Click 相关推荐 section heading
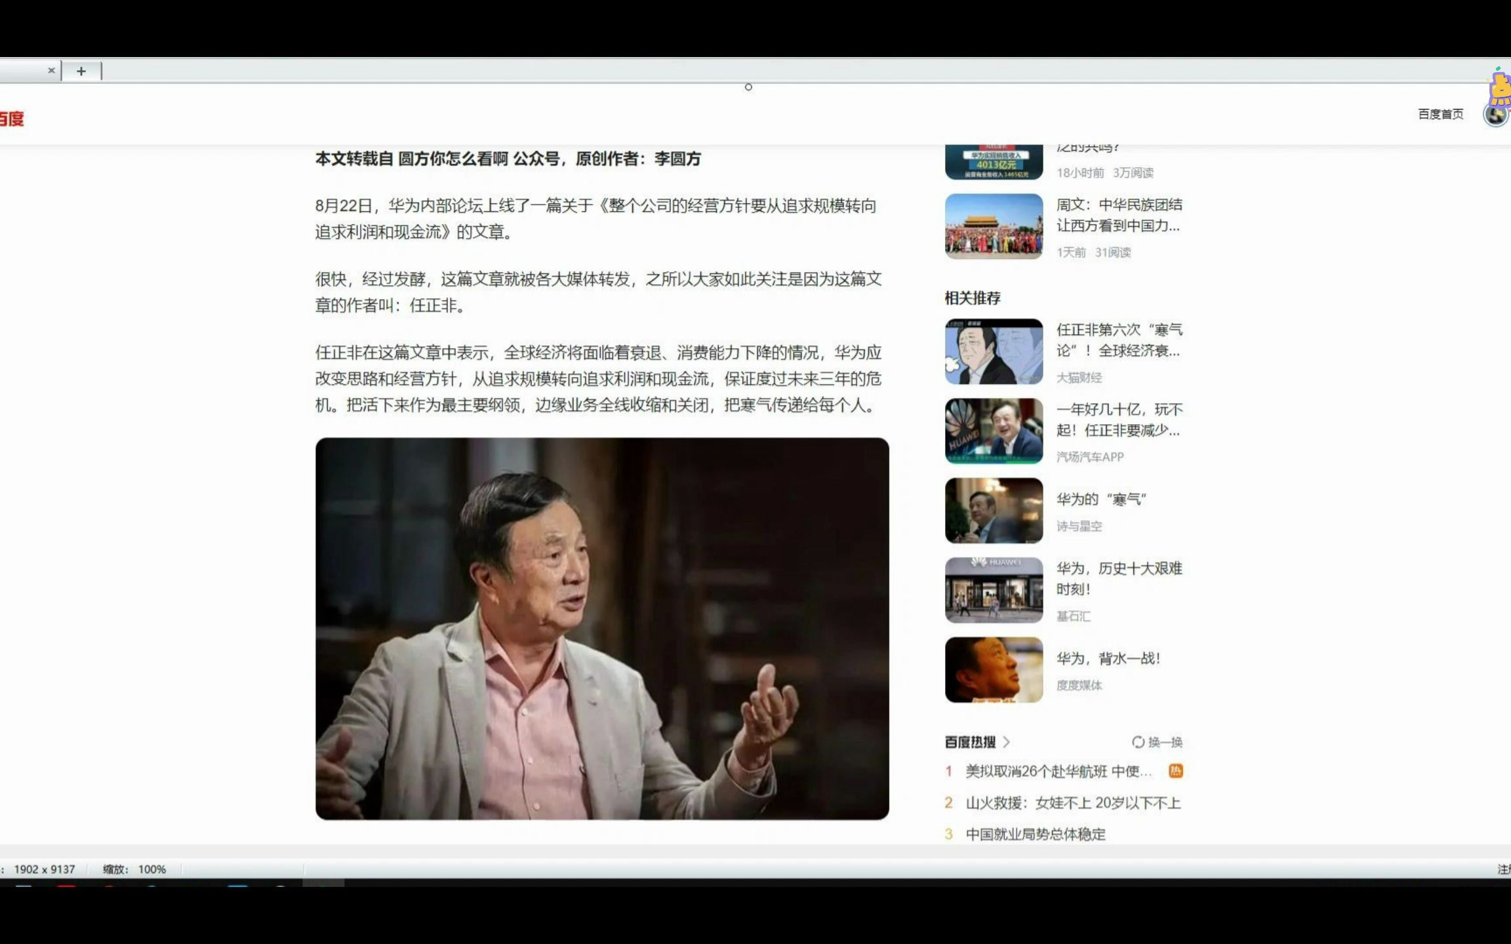 (x=973, y=298)
